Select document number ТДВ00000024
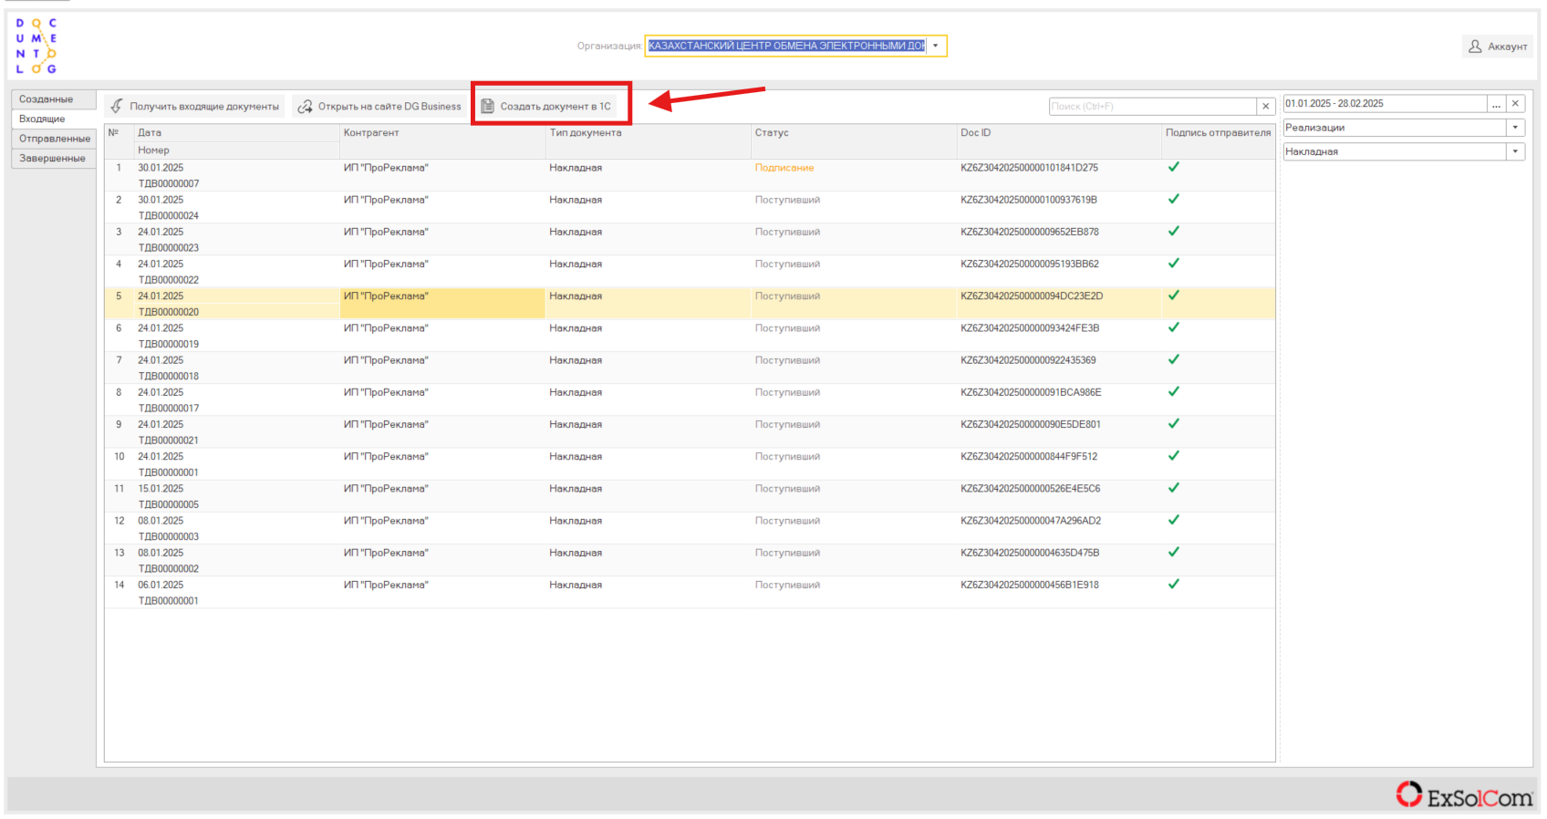The image size is (1547, 819). pos(169,216)
